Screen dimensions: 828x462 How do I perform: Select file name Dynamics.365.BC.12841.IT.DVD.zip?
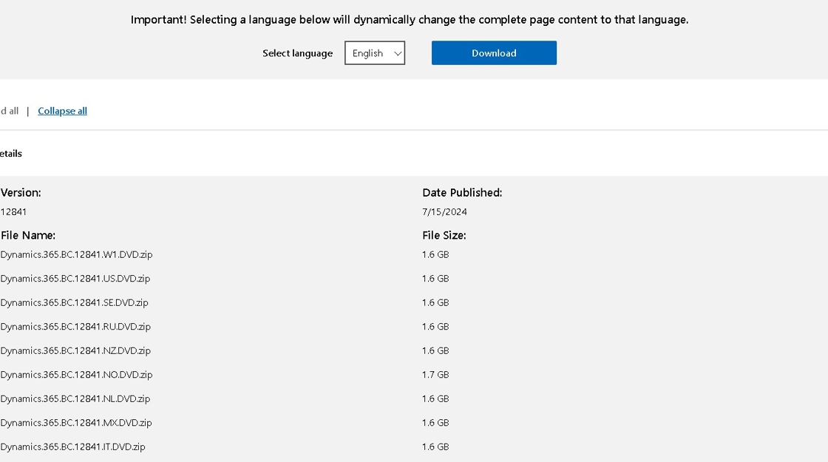pyautogui.click(x=72, y=446)
